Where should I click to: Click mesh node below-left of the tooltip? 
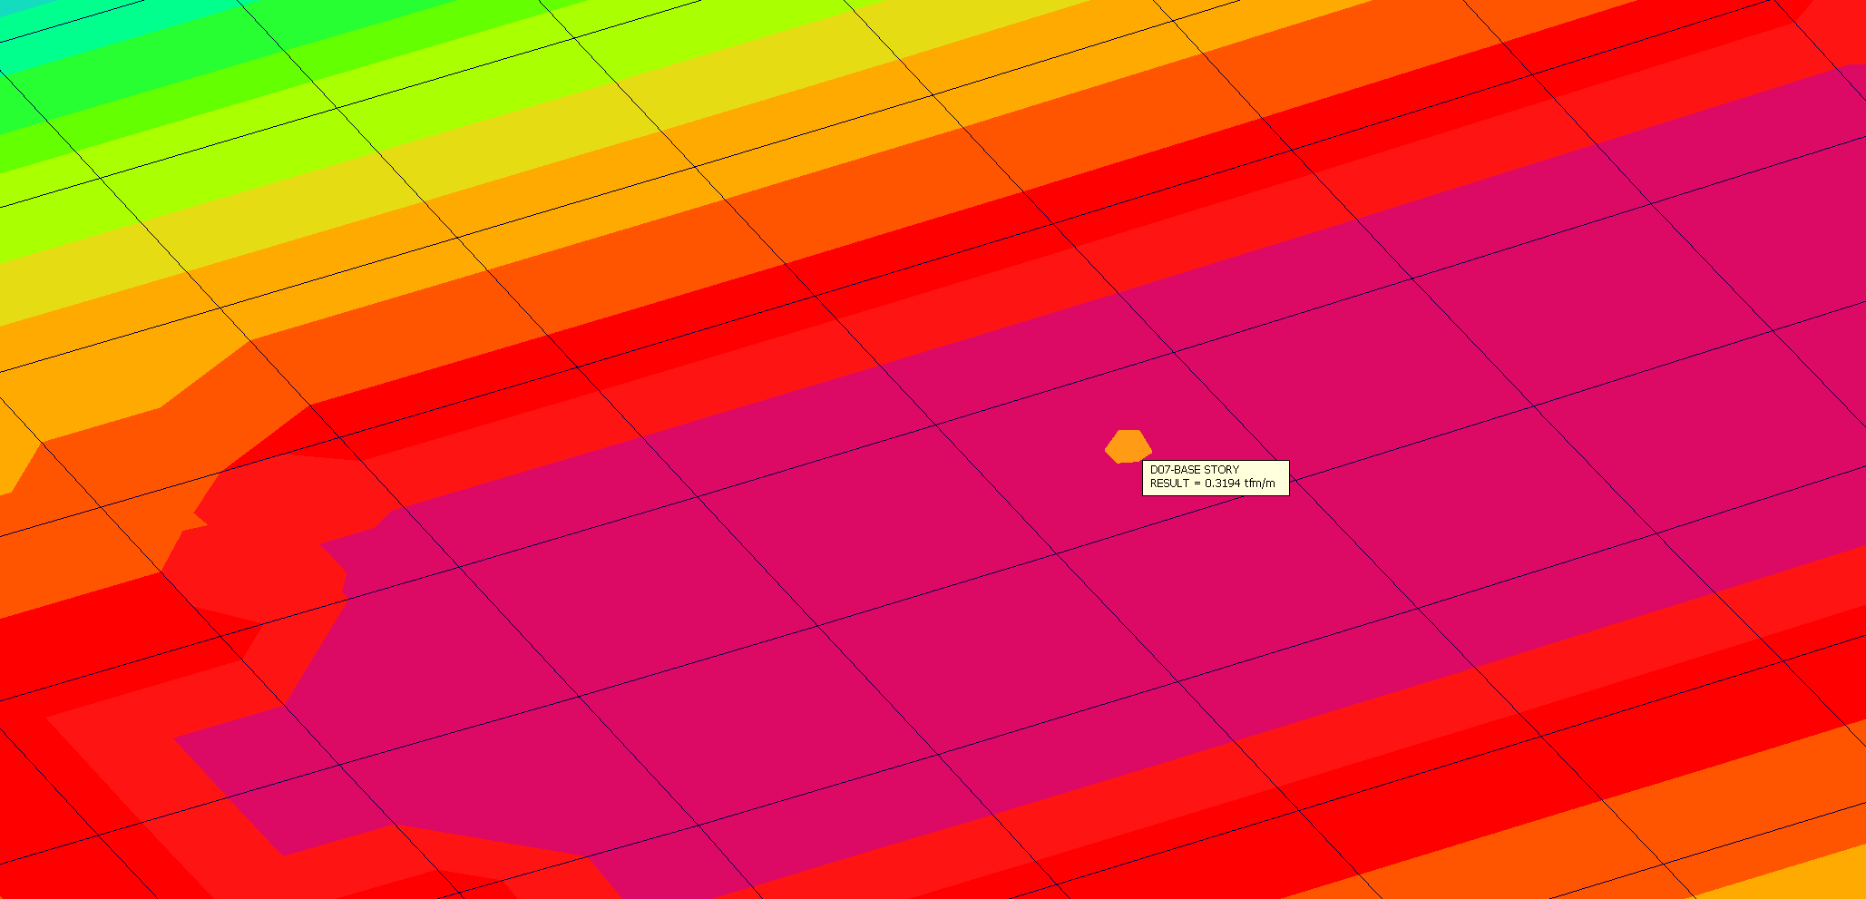coord(1057,552)
